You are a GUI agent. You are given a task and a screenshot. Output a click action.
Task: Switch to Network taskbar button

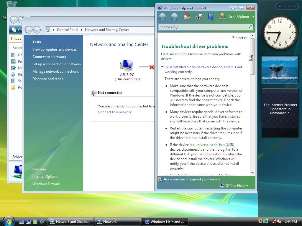pyautogui.click(x=118, y=222)
